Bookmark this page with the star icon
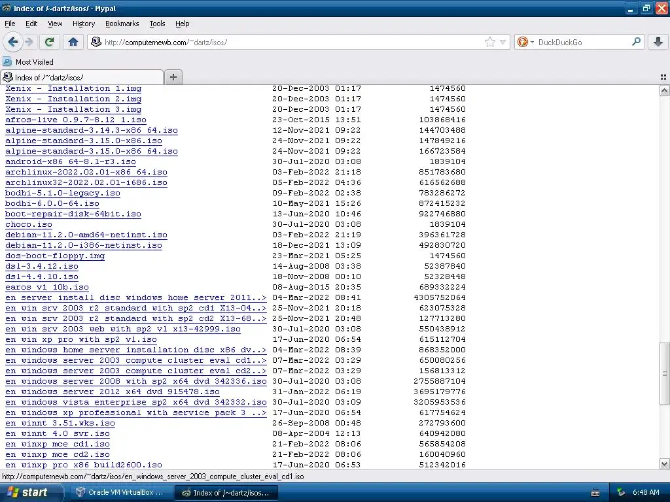 click(489, 42)
